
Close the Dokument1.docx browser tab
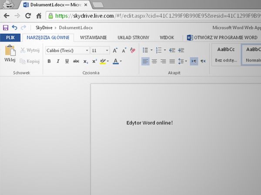pos(86,5)
